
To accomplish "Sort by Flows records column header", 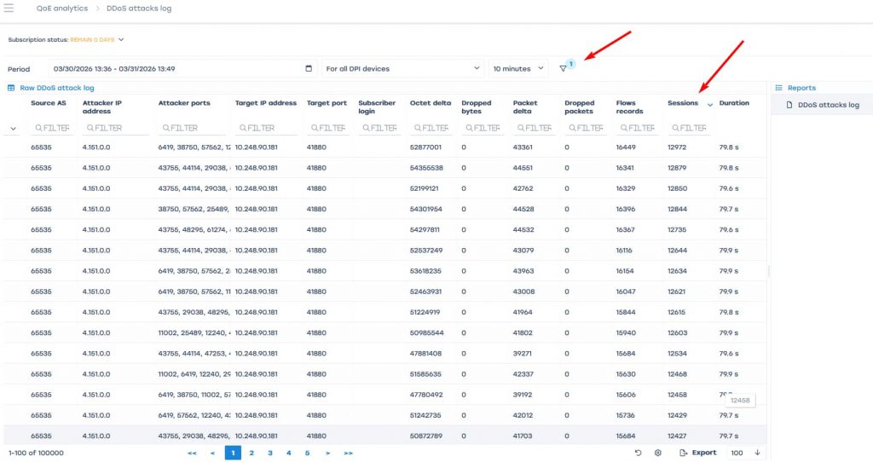I will click(630, 107).
